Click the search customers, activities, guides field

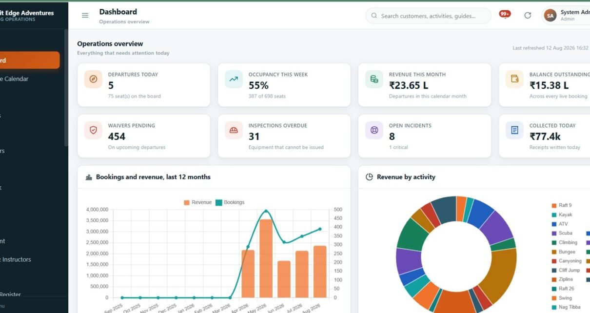click(428, 16)
